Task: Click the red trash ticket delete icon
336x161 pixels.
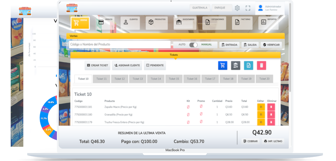Action: [261, 65]
